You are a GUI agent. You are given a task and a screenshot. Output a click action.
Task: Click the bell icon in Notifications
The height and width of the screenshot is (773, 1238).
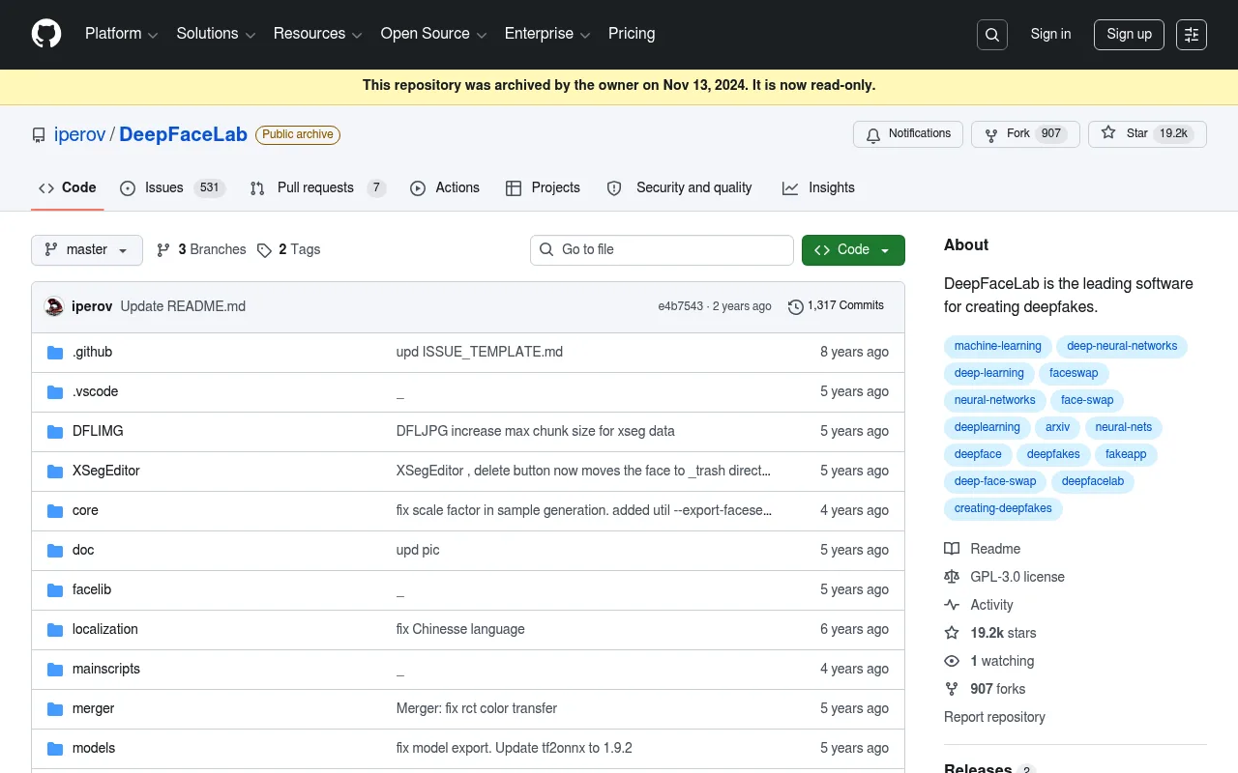[873, 134]
